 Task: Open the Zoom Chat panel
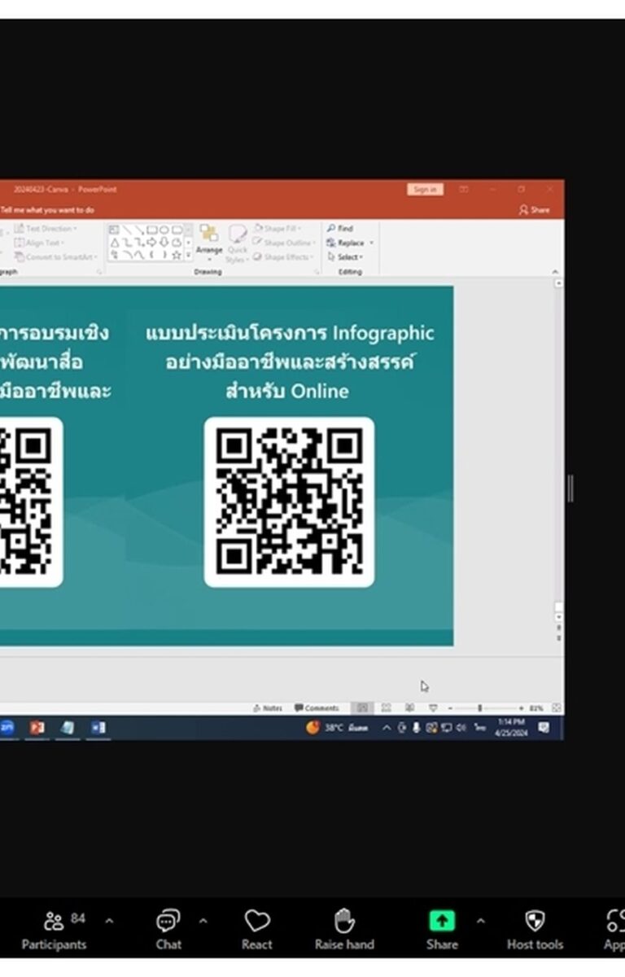point(168,931)
